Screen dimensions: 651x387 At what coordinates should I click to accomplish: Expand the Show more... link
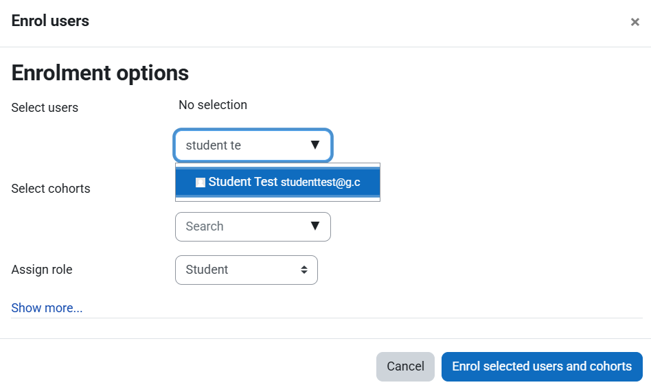click(47, 308)
